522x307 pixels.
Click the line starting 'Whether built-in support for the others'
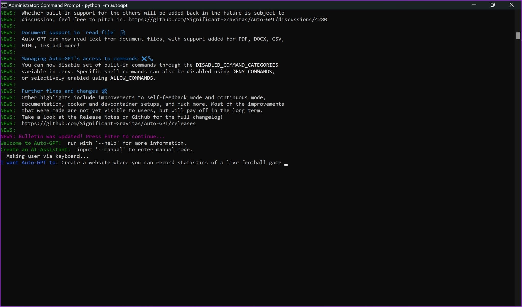click(153, 13)
